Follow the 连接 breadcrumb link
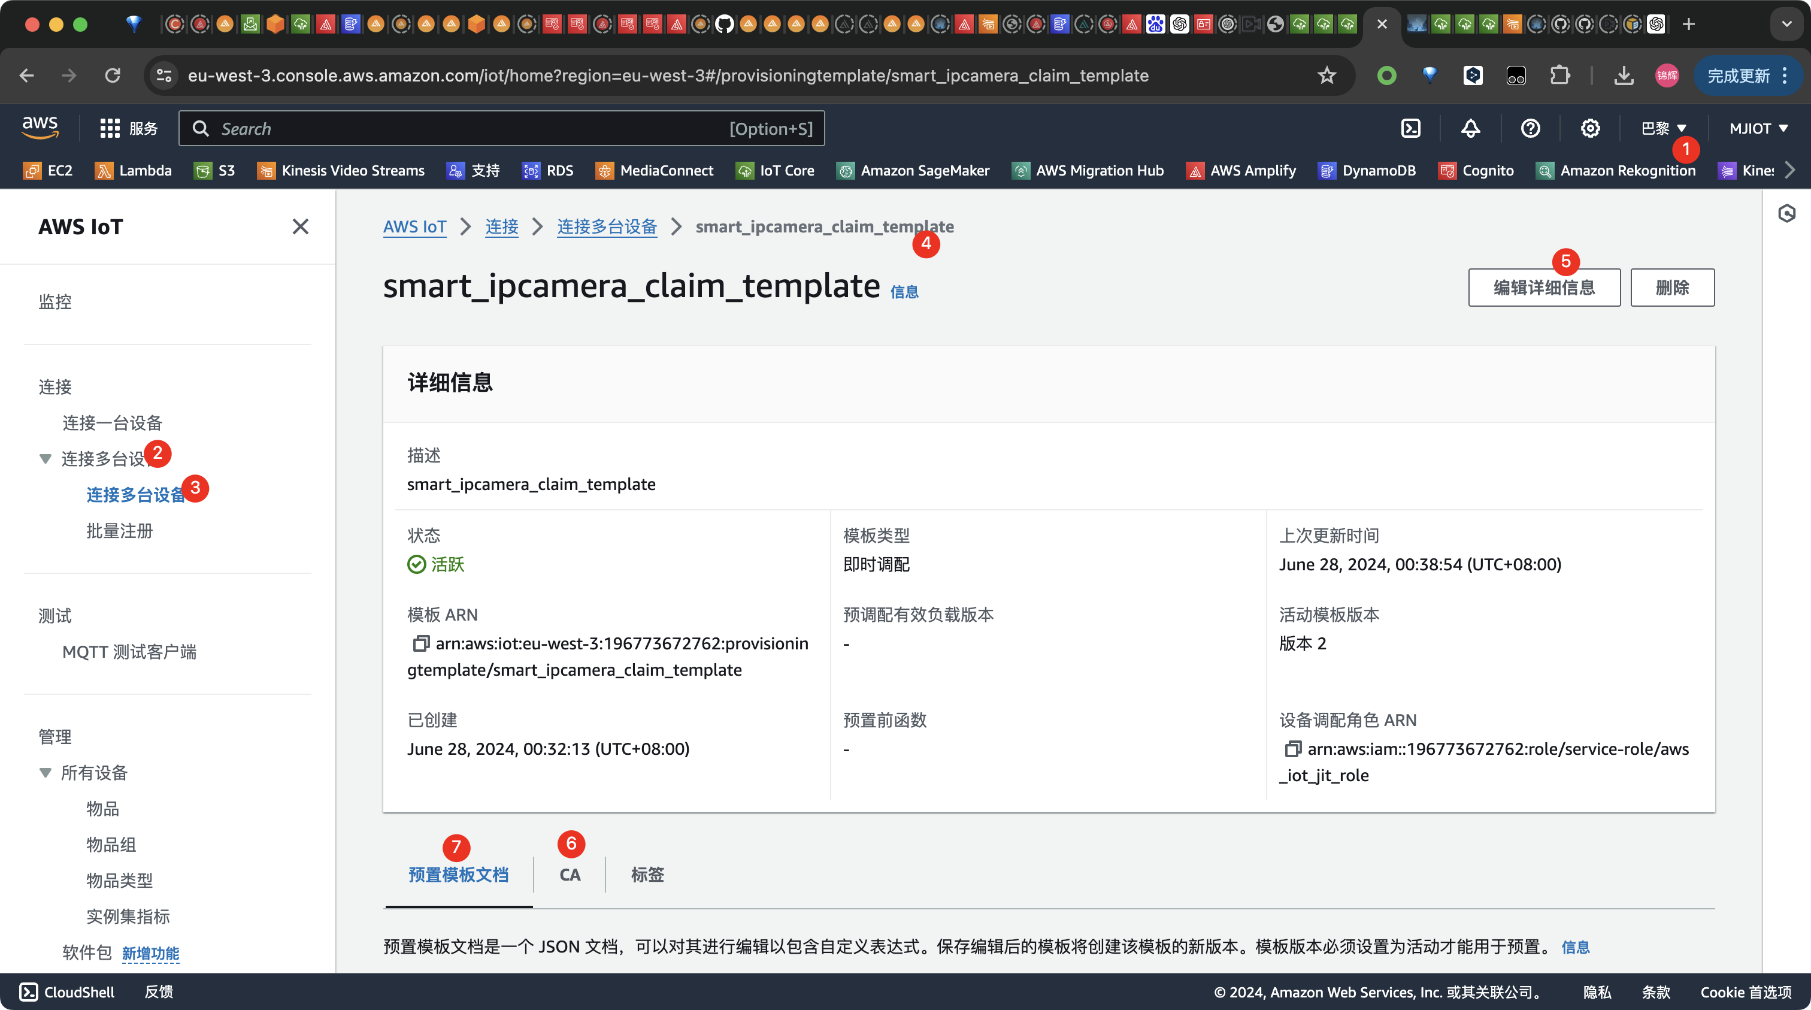Screen dimensions: 1811x1010 tap(501, 226)
